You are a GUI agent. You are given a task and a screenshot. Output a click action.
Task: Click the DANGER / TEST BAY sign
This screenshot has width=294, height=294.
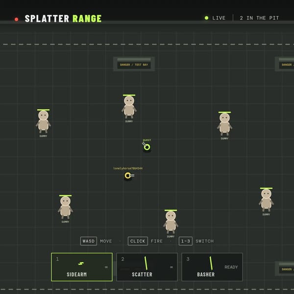point(134,64)
